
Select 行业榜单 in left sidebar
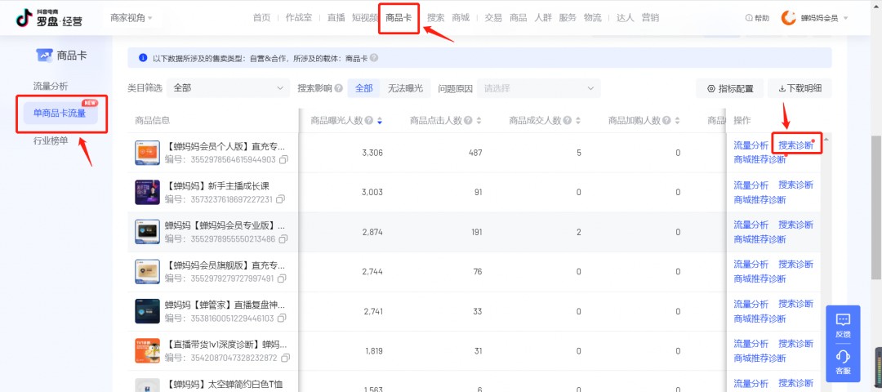[x=51, y=140]
